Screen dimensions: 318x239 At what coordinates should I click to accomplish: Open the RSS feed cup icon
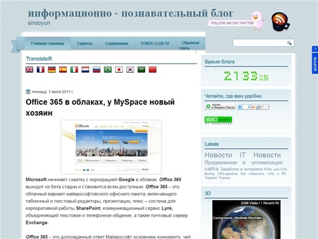pos(280,22)
